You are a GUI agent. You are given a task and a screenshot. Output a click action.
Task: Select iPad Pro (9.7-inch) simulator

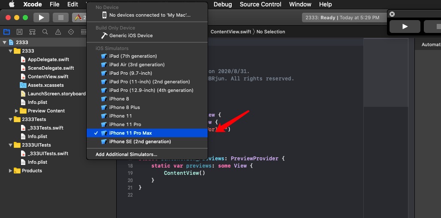pyautogui.click(x=147, y=73)
